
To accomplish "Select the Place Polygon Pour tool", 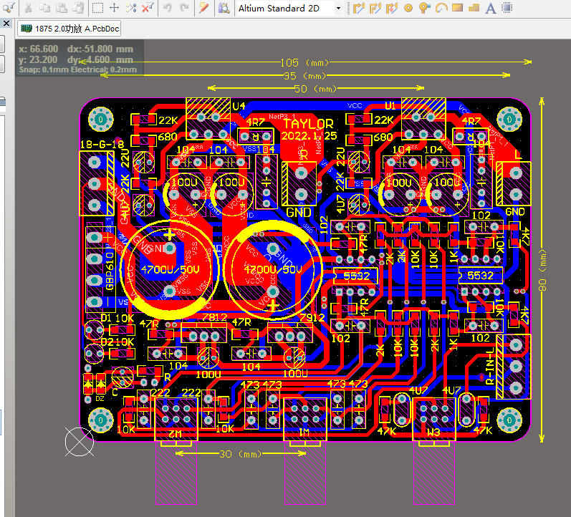I will 474,8.
